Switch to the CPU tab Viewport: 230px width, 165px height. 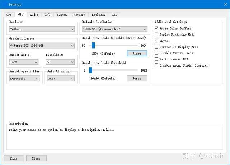(9, 15)
